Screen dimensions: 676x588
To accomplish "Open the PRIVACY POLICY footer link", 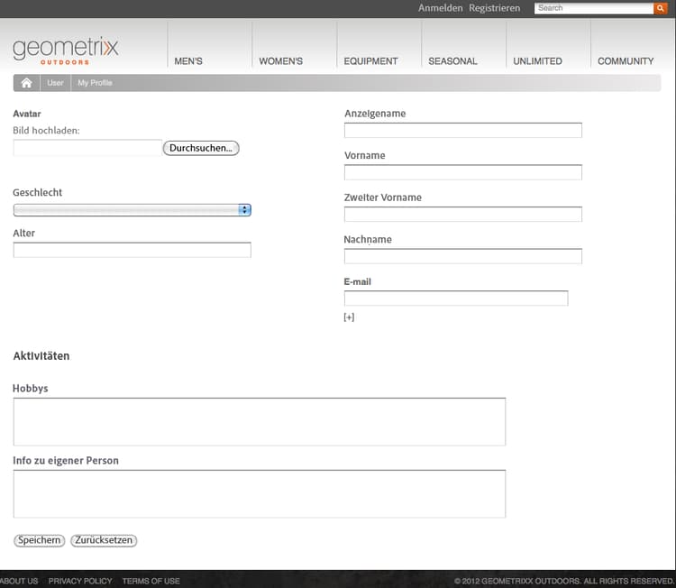I will click(80, 581).
